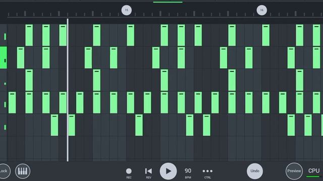Open the CTRL three-dots menu

[207, 173]
